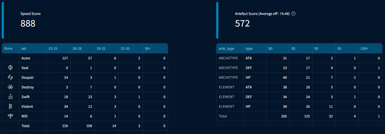Select the Autre set row label
Viewport: 385px width, 134px height.
pos(26,58)
